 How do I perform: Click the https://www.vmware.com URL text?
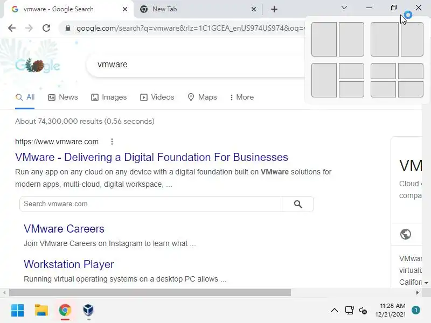pos(57,142)
